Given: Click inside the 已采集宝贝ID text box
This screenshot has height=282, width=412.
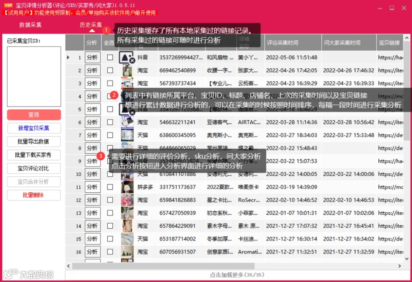Looking at the screenshot, I should (x=34, y=76).
